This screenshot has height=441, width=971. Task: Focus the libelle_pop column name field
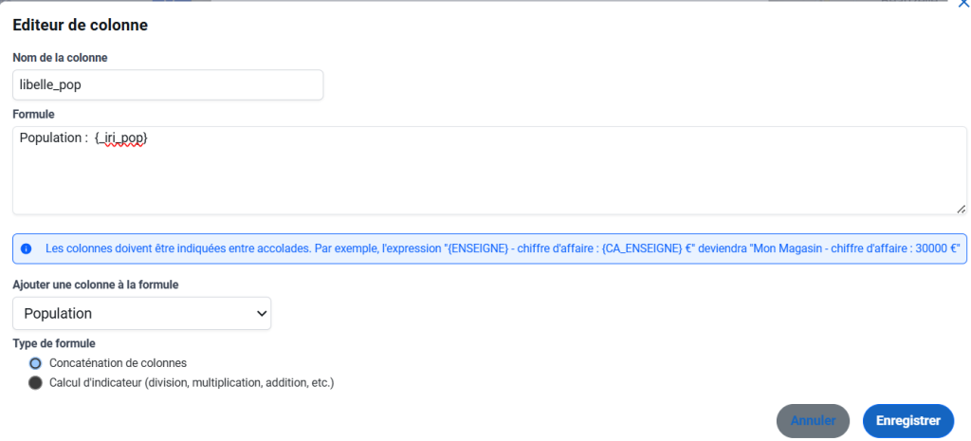pos(168,84)
